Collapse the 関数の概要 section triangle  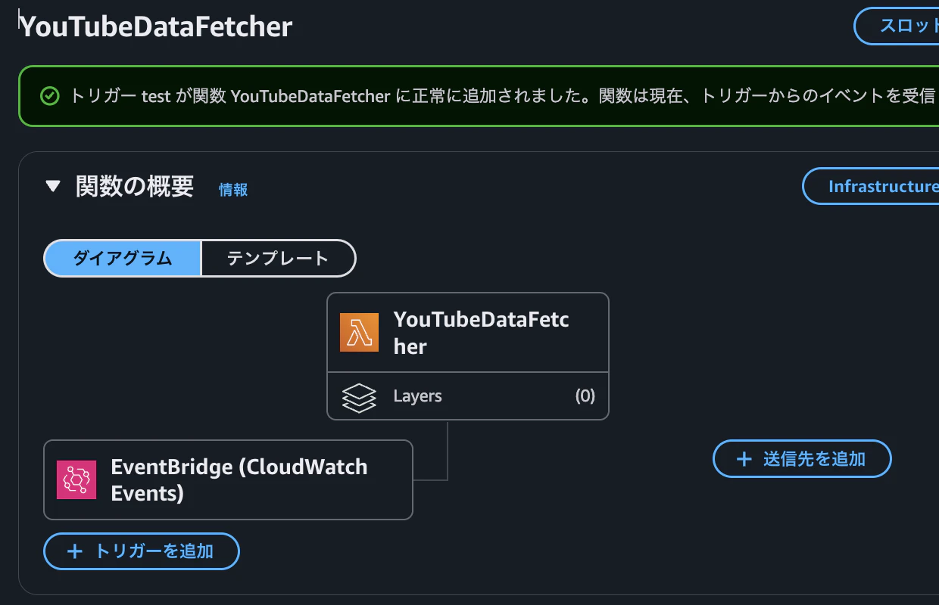tap(51, 186)
